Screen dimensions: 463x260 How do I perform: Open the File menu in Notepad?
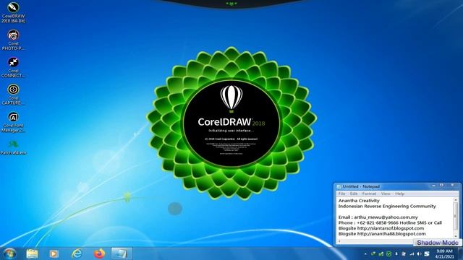341,194
